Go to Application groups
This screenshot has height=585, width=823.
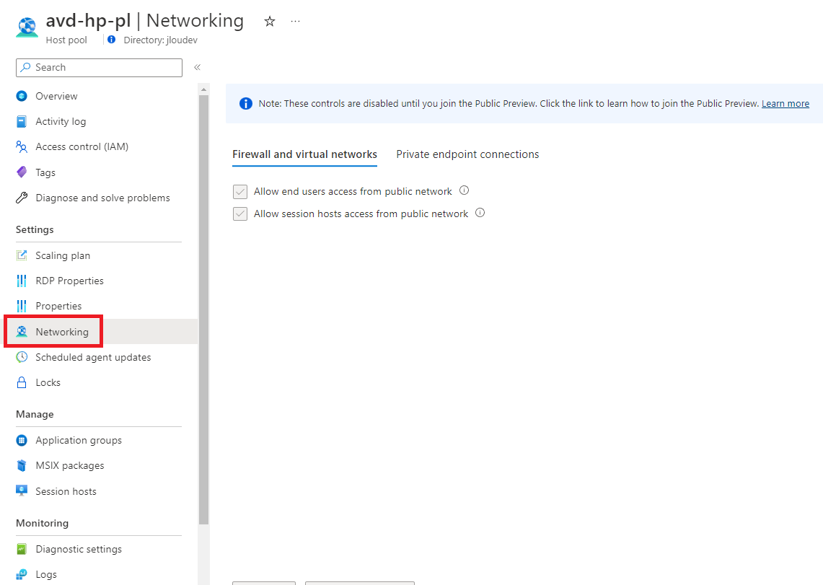(x=79, y=440)
